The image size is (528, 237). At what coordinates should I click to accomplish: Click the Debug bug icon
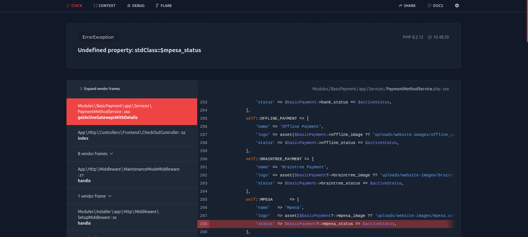coord(129,6)
